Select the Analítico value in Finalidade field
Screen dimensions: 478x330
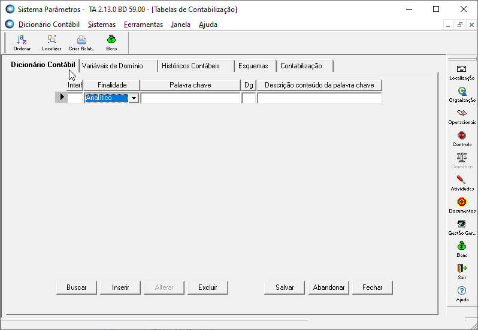pyautogui.click(x=107, y=98)
